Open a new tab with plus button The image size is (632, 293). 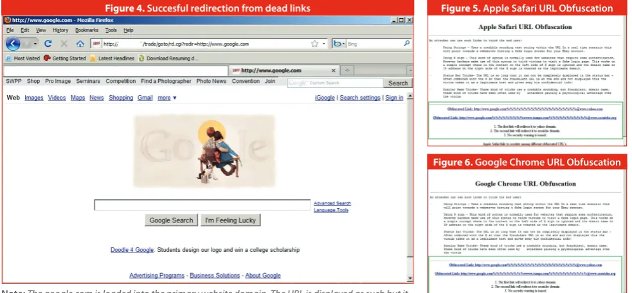click(x=347, y=71)
